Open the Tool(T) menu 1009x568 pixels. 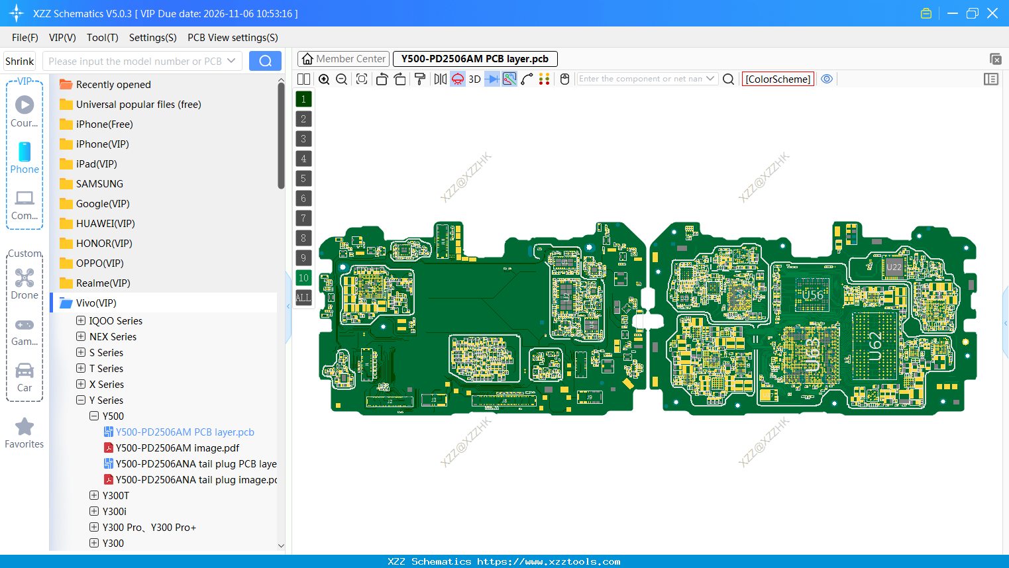pos(102,38)
